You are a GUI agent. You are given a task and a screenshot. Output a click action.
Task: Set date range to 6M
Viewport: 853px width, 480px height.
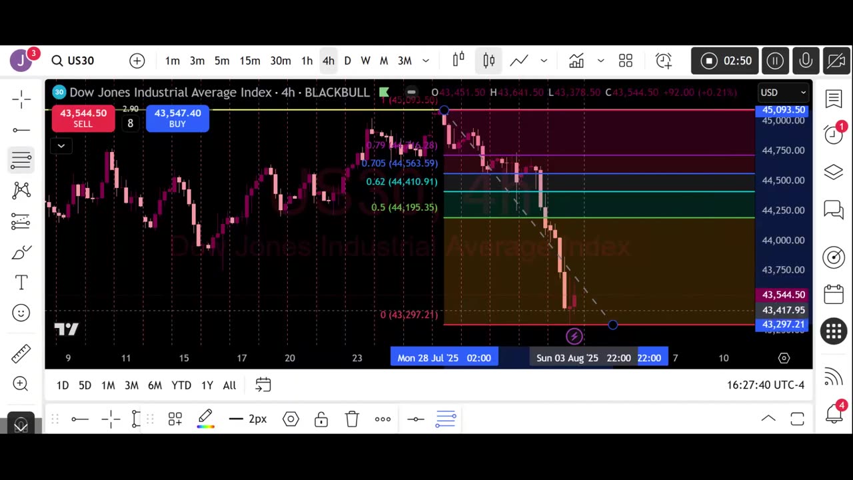(x=155, y=385)
